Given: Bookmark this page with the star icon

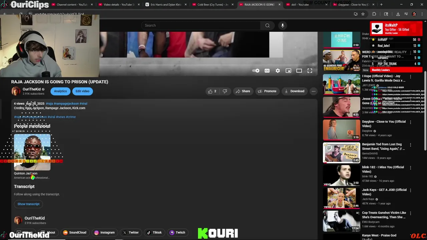Looking at the screenshot, I should click(363, 14).
